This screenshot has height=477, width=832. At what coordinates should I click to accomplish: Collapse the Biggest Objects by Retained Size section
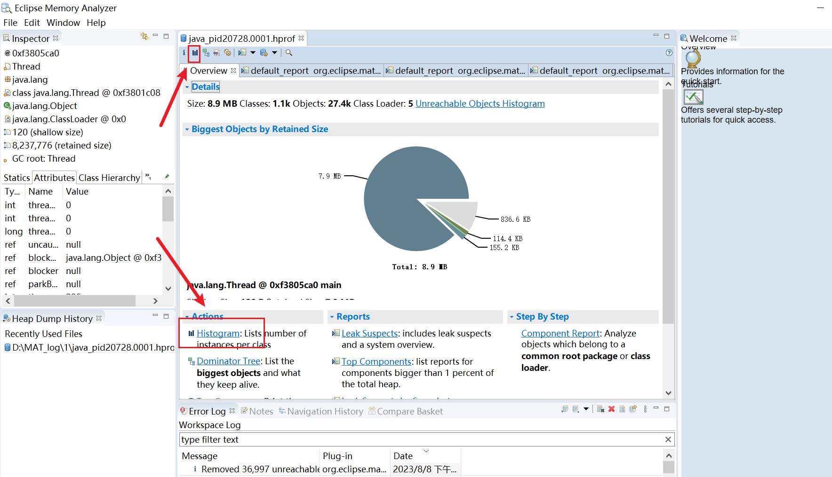(187, 129)
